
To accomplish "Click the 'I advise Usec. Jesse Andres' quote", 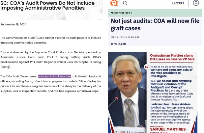I will (170, 106).
